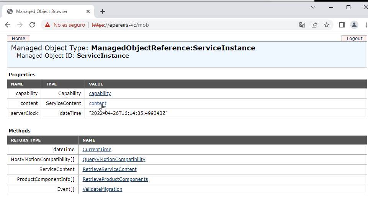Reload the current page
Image resolution: width=368 pixels, height=208 pixels.
32,25
